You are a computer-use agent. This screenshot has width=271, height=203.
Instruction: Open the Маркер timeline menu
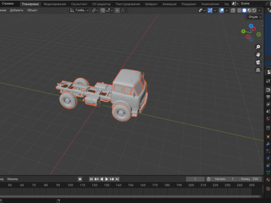pyautogui.click(x=12, y=179)
